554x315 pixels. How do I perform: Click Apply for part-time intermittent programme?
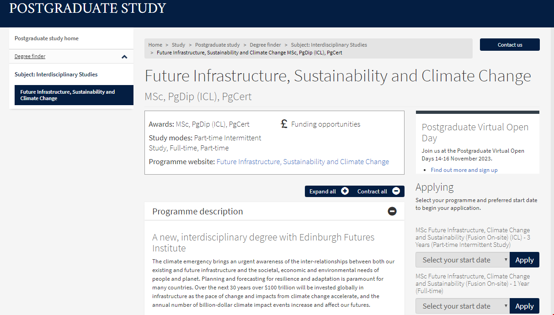pyautogui.click(x=524, y=260)
